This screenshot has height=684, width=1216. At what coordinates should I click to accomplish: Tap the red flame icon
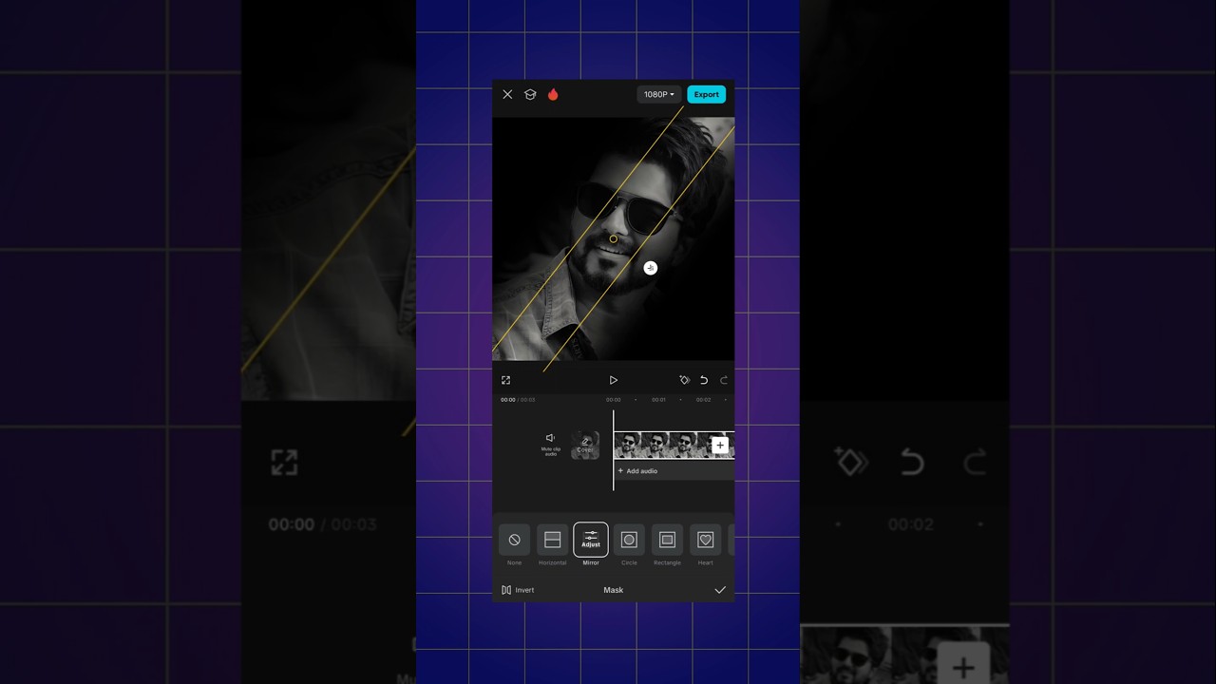point(553,94)
